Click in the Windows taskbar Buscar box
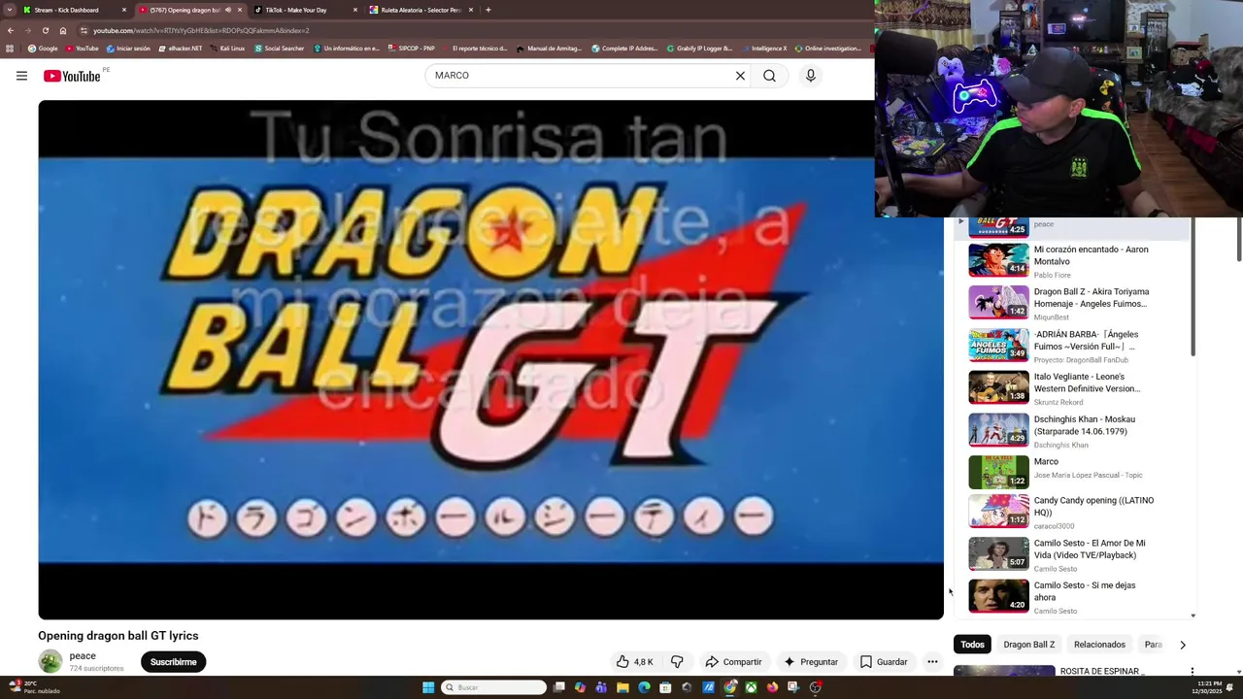This screenshot has height=699, width=1243. click(x=493, y=687)
